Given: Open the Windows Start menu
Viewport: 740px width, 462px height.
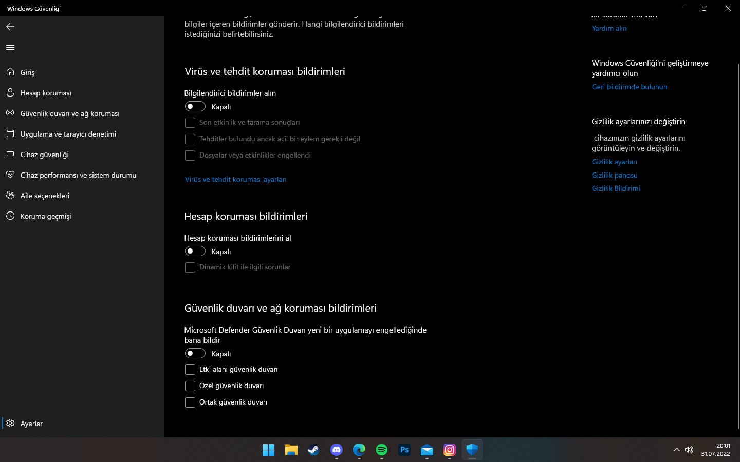Looking at the screenshot, I should [269, 450].
